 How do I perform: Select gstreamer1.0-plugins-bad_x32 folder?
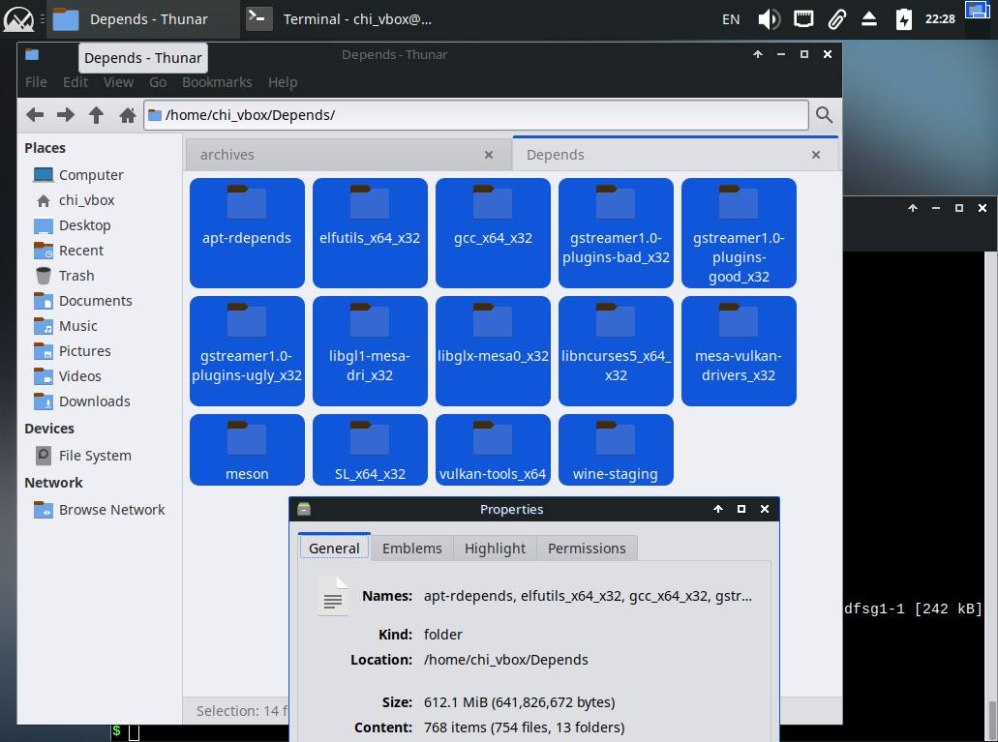(616, 233)
